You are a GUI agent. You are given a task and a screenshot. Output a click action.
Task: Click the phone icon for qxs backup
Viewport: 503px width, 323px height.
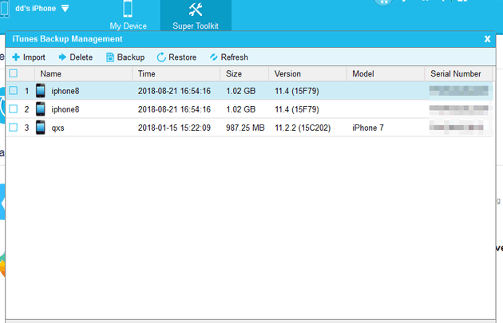pyautogui.click(x=41, y=128)
